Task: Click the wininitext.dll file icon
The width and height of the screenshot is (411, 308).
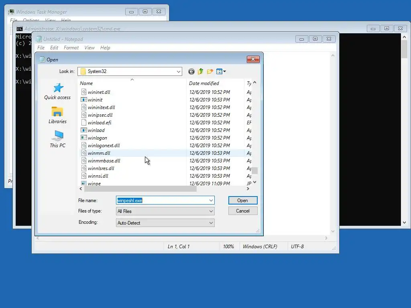Action: pos(83,107)
